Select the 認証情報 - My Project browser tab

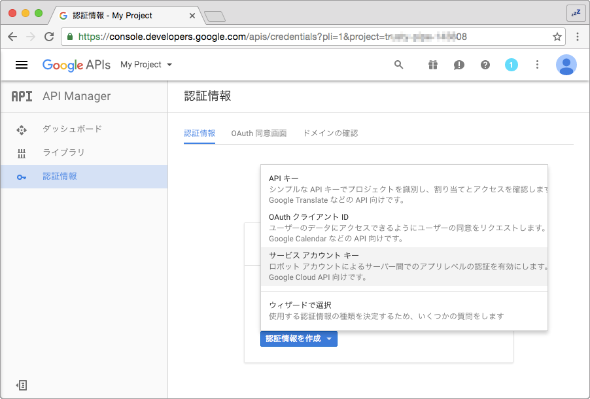(126, 16)
